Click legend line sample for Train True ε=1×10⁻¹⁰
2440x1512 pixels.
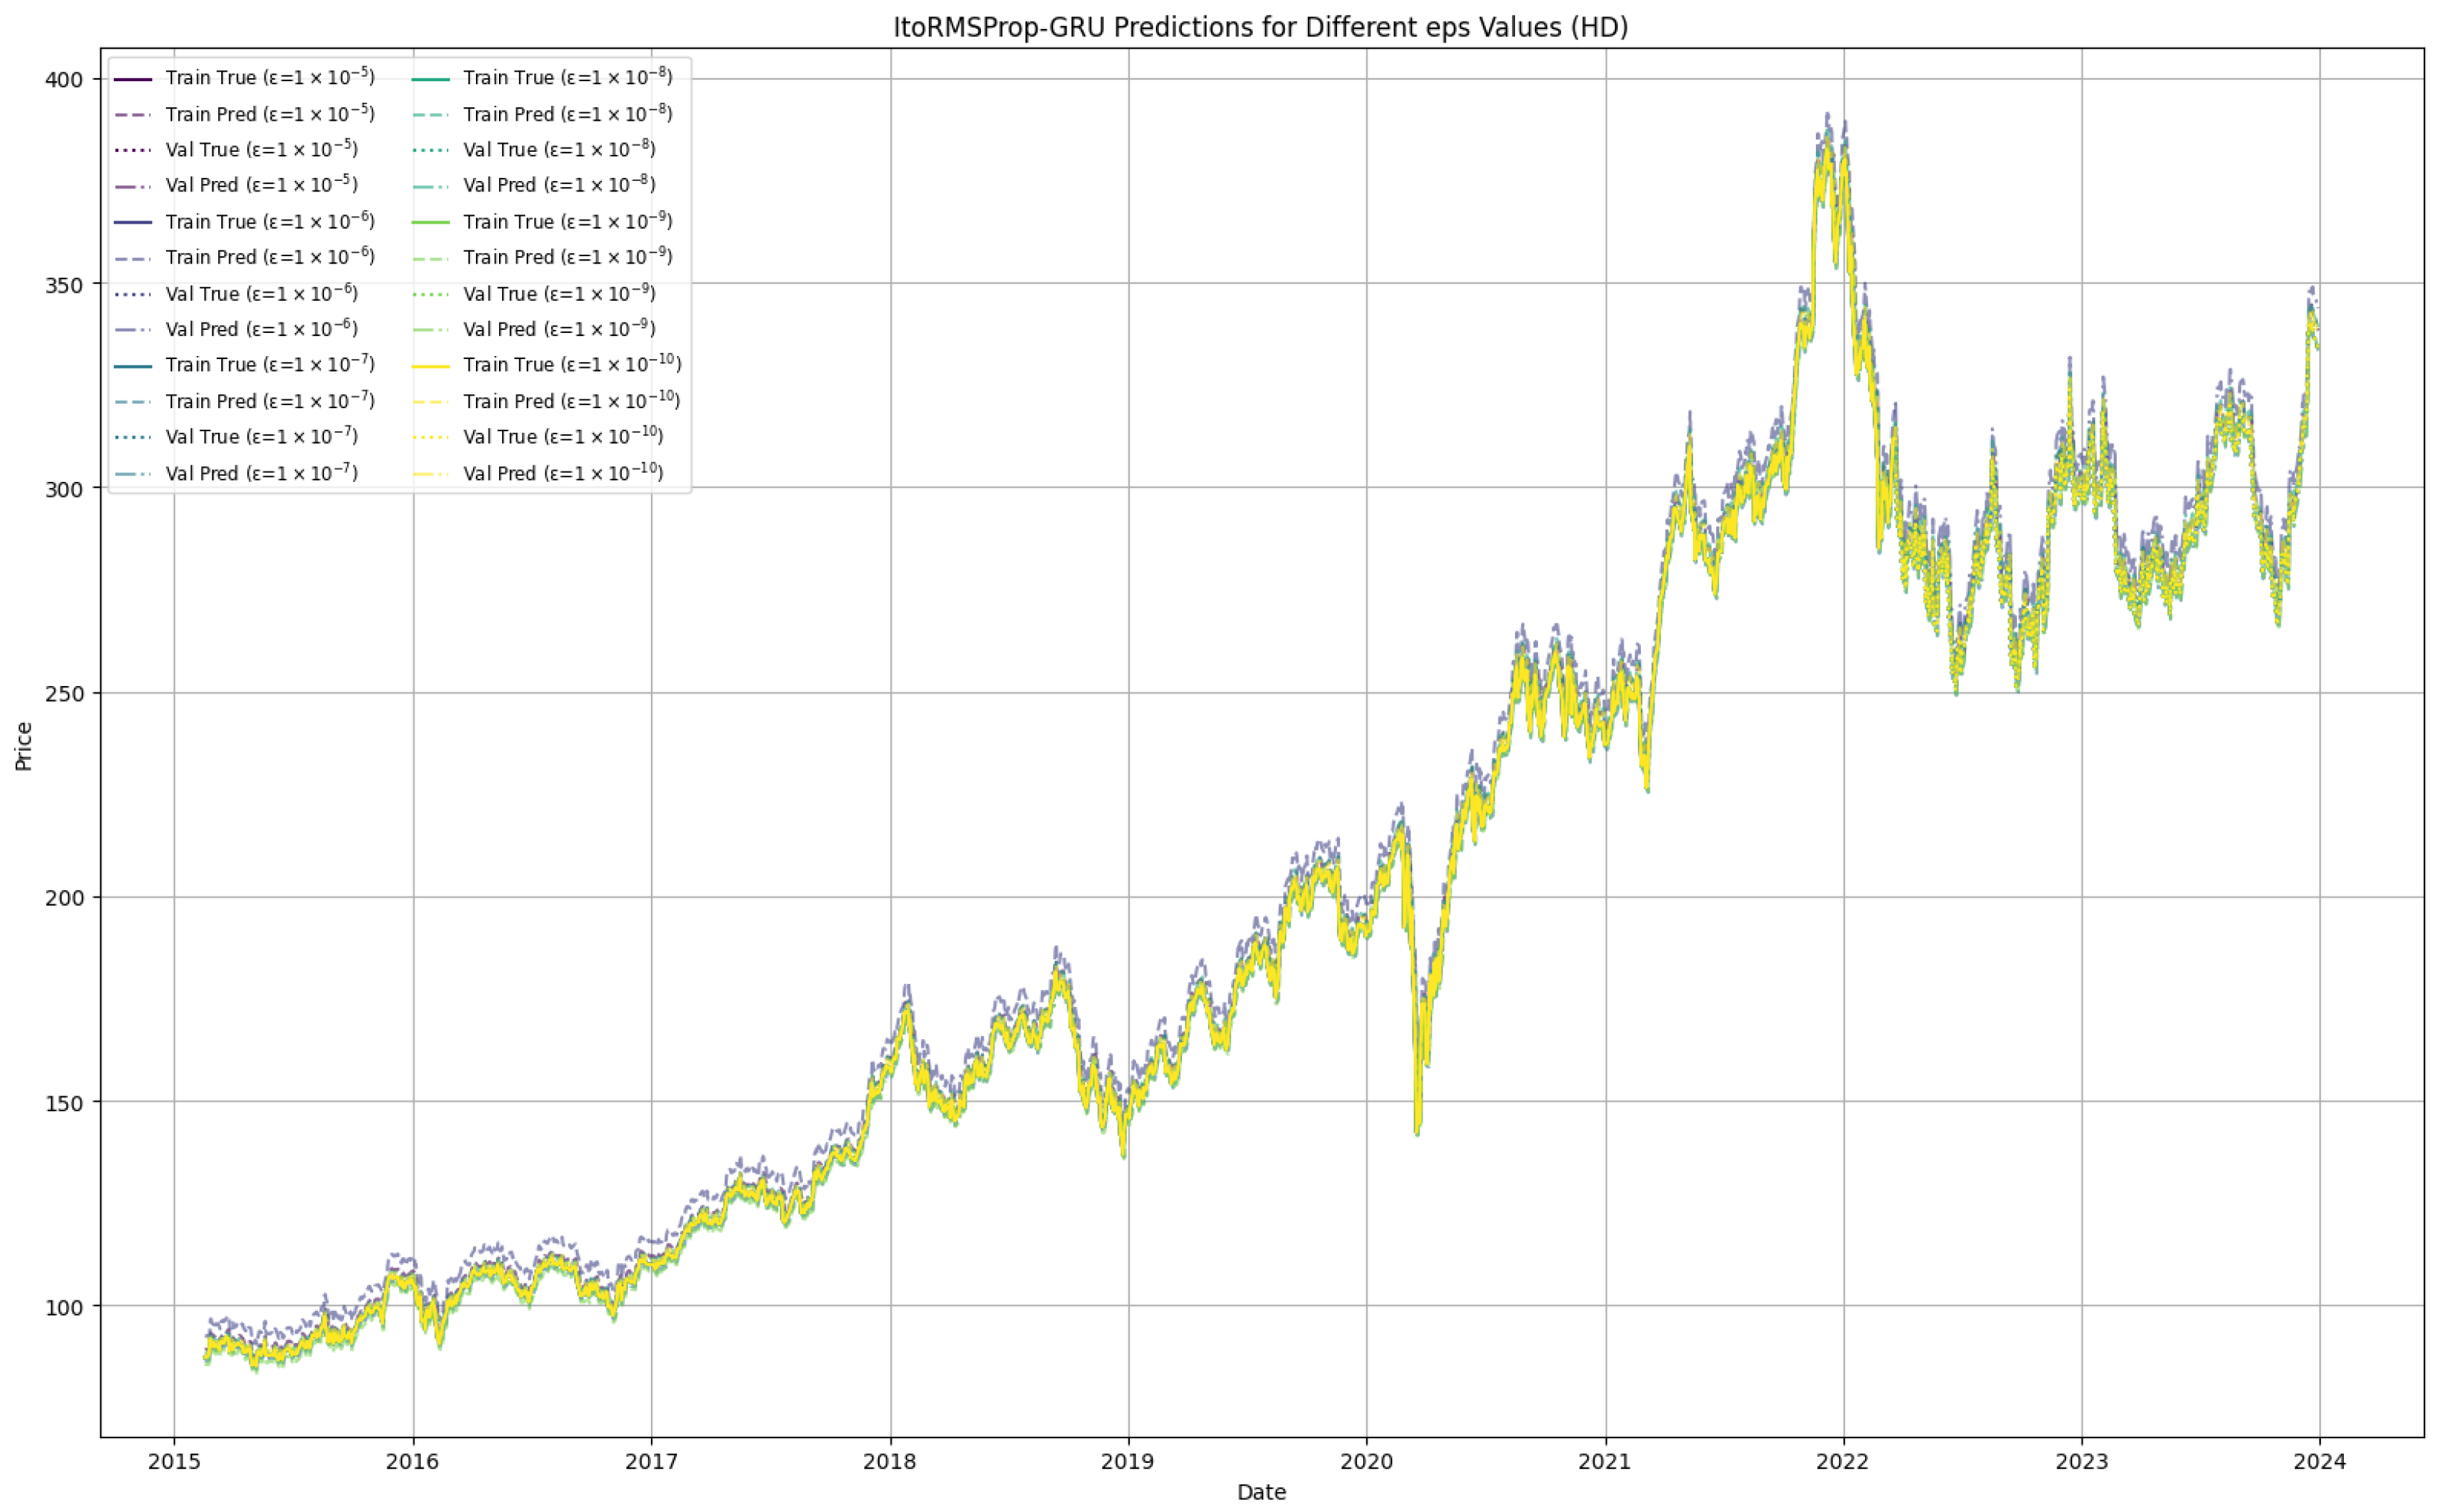(431, 366)
